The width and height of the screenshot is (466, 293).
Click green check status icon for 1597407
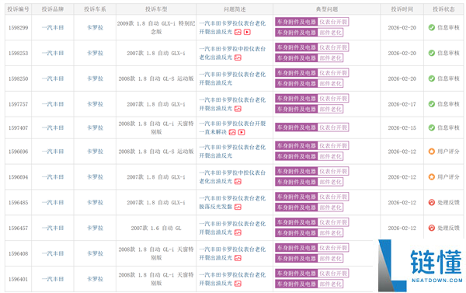[x=432, y=128]
